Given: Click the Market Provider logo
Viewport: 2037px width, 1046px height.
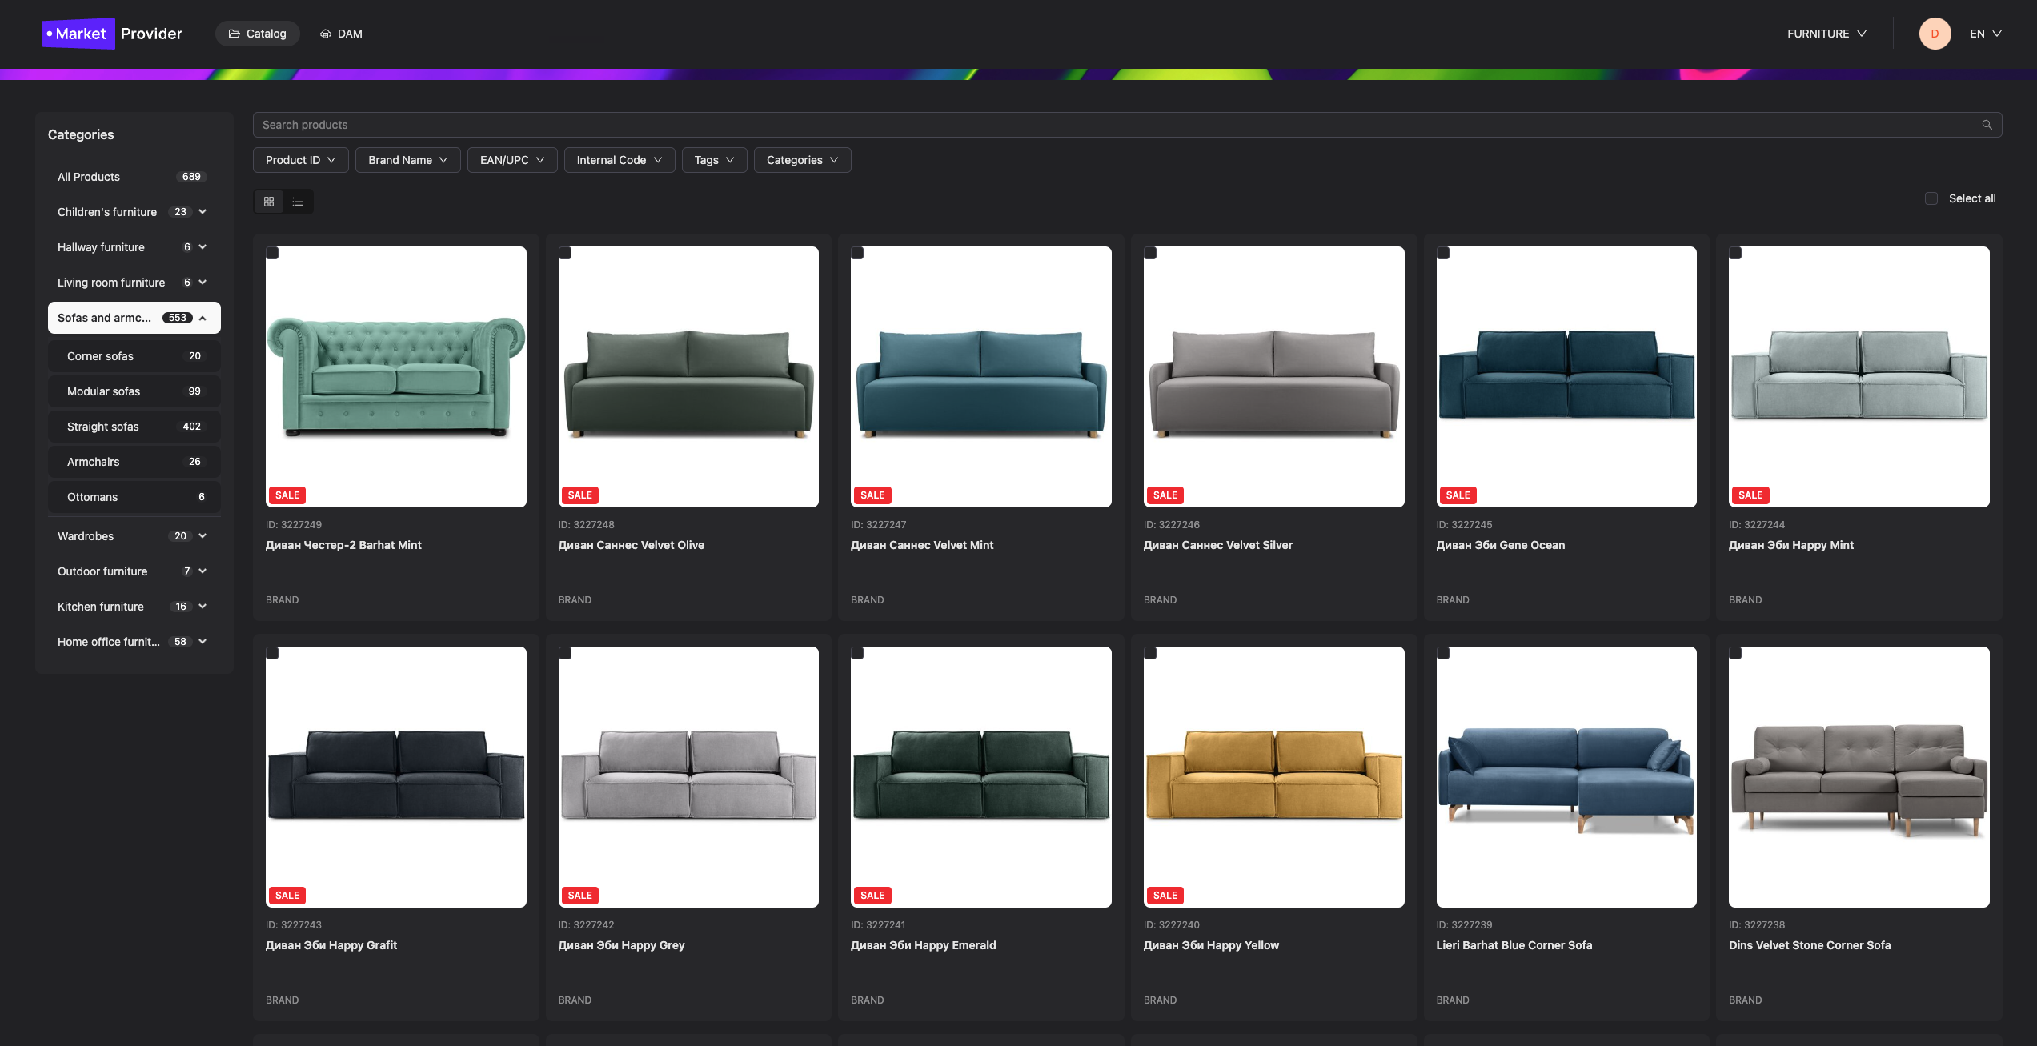Looking at the screenshot, I should pyautogui.click(x=112, y=34).
